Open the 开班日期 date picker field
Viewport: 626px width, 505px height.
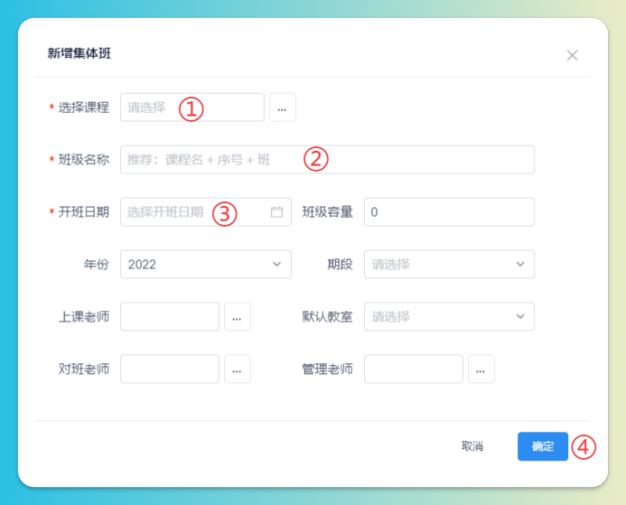coord(206,212)
